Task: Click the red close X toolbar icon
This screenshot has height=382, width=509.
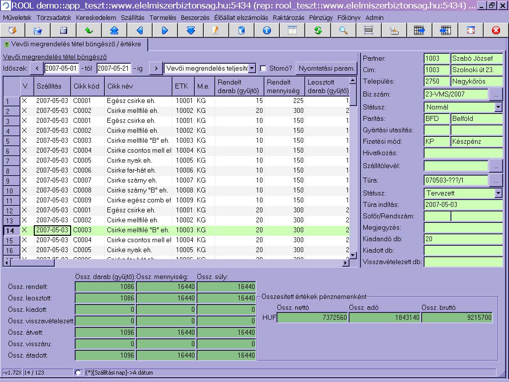Action: coord(496,30)
